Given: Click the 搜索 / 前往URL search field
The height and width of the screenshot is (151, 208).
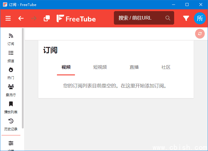Looking at the screenshot, I should [x=140, y=18].
